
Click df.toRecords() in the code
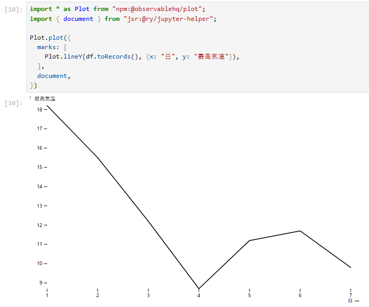pyautogui.click(x=112, y=56)
